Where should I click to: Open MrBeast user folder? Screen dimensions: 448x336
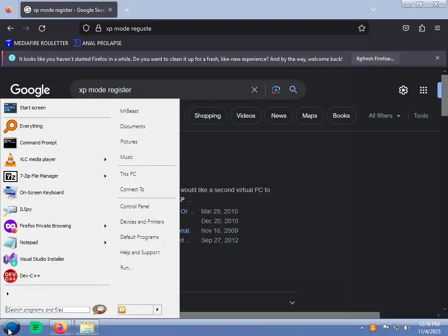129,111
